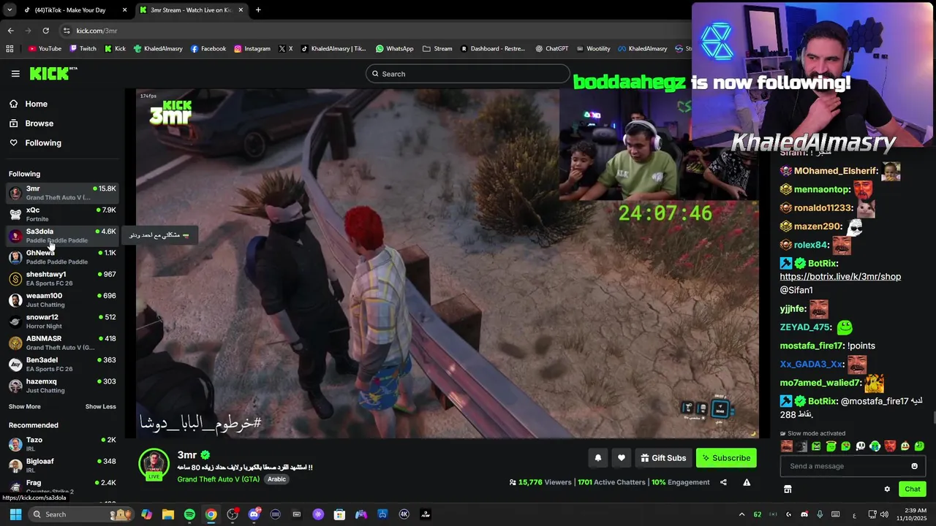Open a new browser tab
The image size is (936, 526).
[258, 10]
